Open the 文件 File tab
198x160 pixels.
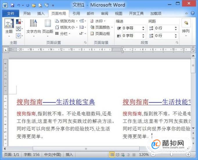point(11,13)
